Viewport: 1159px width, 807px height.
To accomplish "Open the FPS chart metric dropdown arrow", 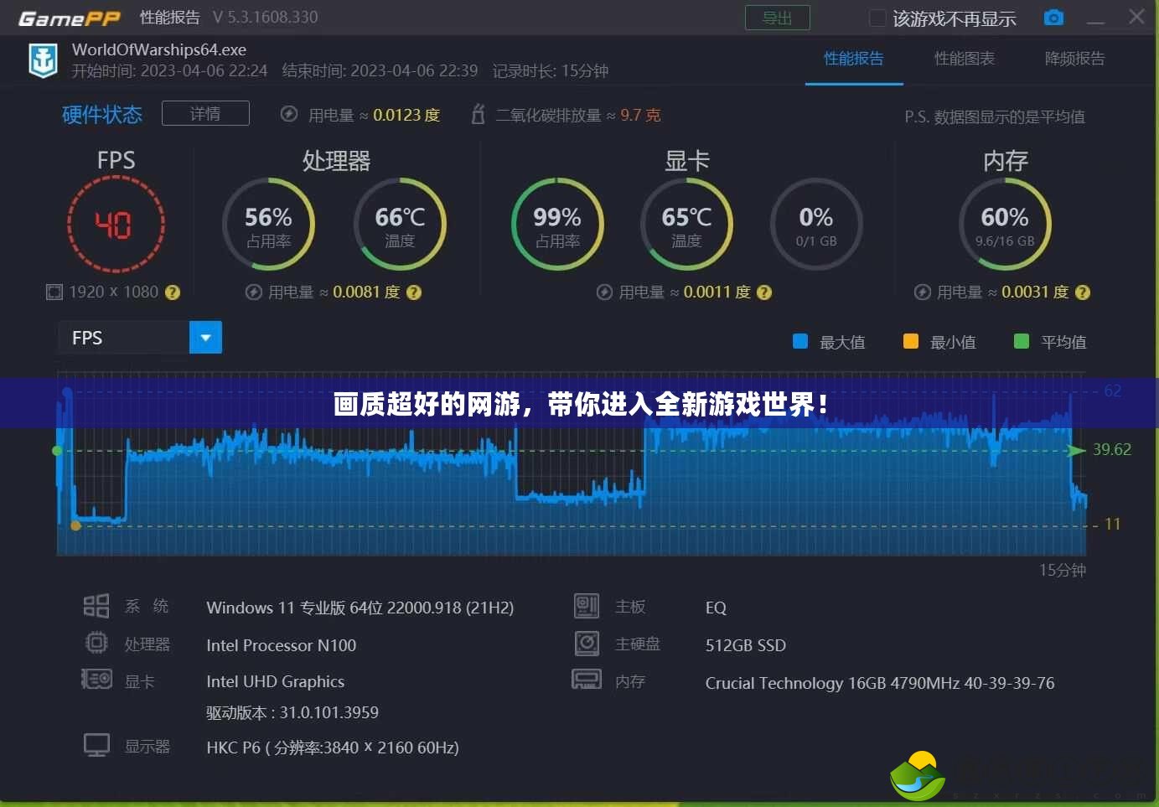I will pos(205,338).
